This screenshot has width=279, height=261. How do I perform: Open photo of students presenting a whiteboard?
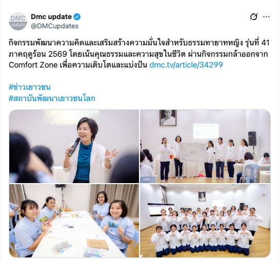[205, 146]
